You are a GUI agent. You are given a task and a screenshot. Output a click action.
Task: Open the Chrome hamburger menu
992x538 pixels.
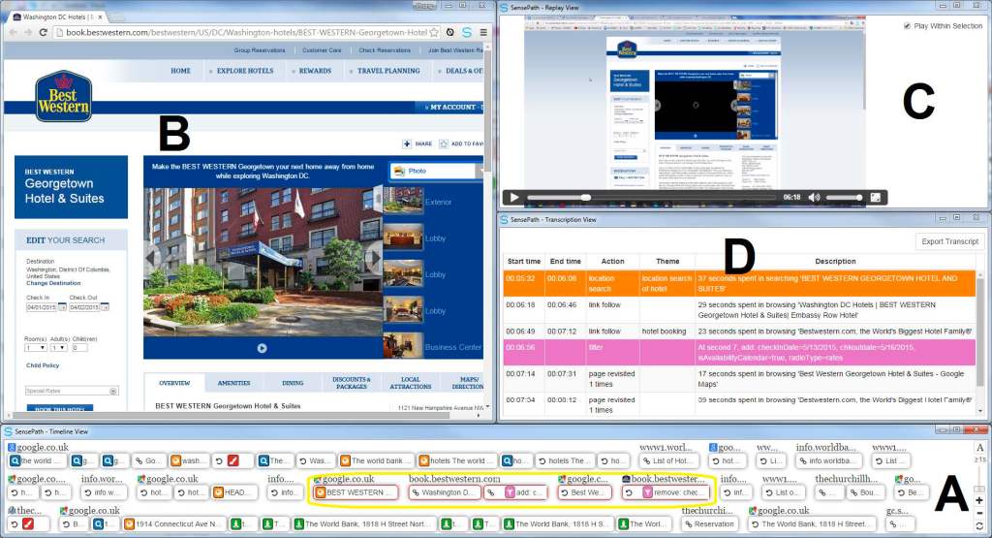[483, 32]
